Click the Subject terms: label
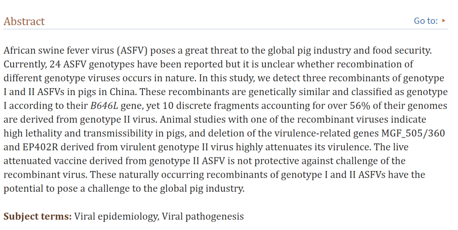The width and height of the screenshot is (458, 230). tap(37, 216)
